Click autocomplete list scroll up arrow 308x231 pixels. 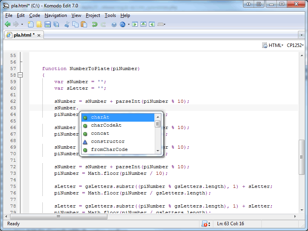click(x=158, y=117)
